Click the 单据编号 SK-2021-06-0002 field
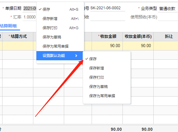Viewport: 178px width, 132px height. coord(108,8)
